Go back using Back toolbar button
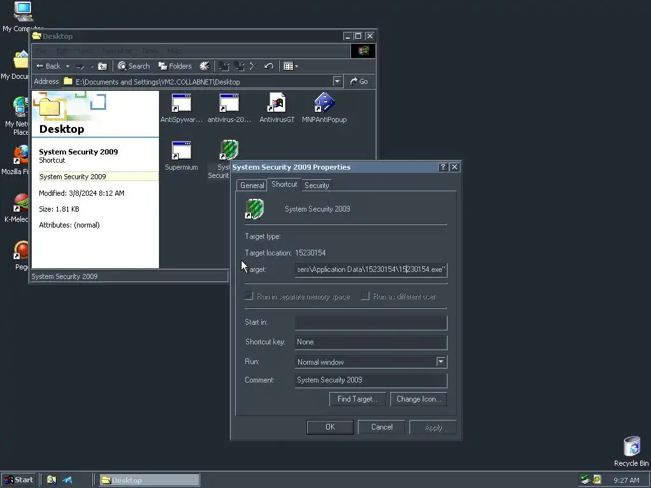 pos(48,66)
